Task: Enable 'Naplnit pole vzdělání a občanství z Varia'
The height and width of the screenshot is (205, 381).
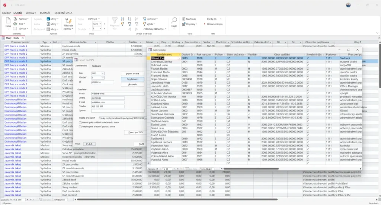Action: click(80, 122)
